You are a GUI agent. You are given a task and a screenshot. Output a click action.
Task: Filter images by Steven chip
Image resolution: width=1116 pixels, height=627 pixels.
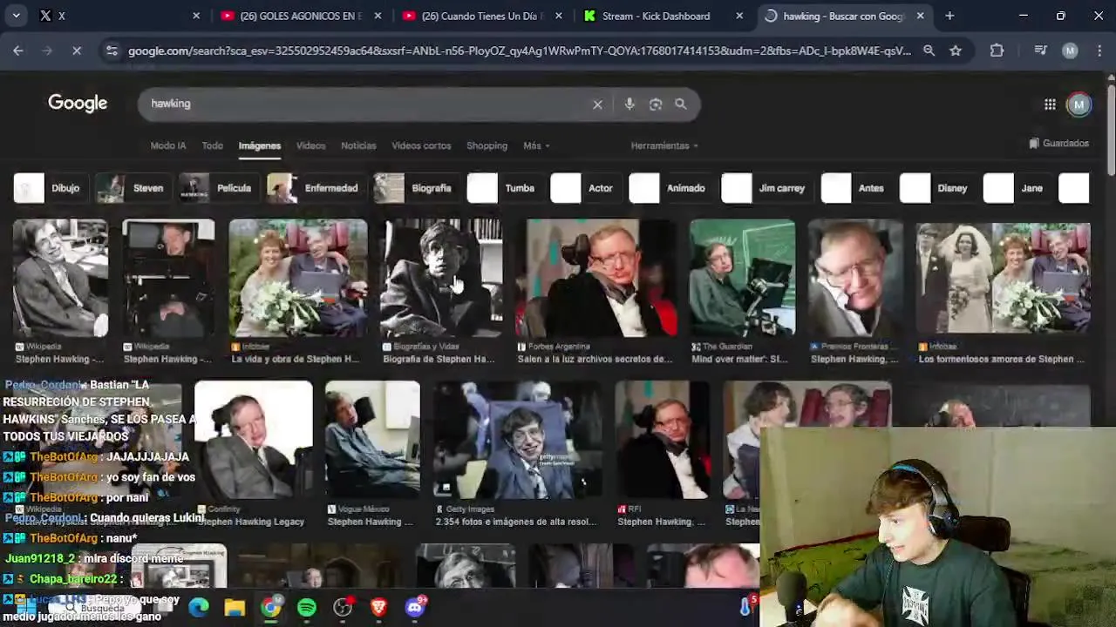click(132, 188)
